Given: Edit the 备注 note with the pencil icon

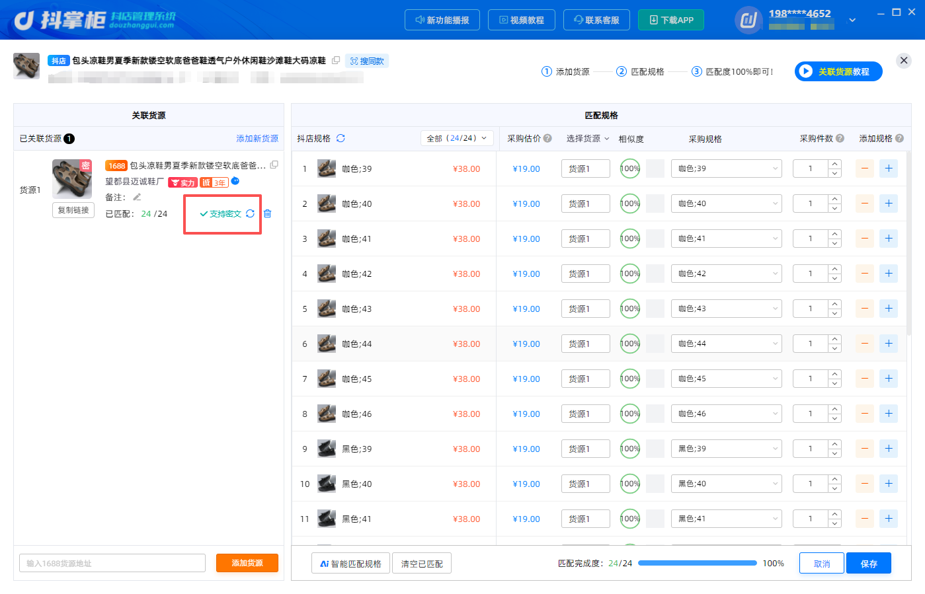Looking at the screenshot, I should [137, 197].
